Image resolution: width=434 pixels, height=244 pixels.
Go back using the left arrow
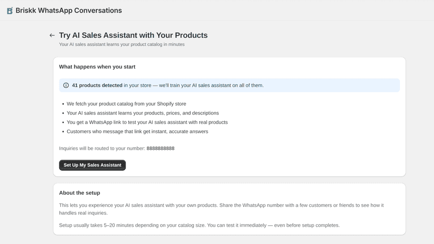point(52,36)
